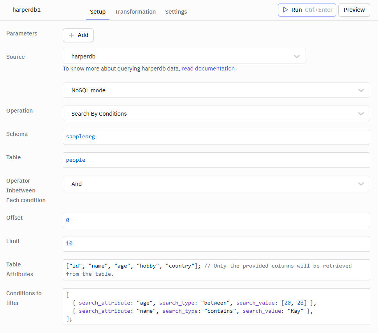Switch to the Transformation tab
Screen dimensions: 378x333
(x=135, y=12)
